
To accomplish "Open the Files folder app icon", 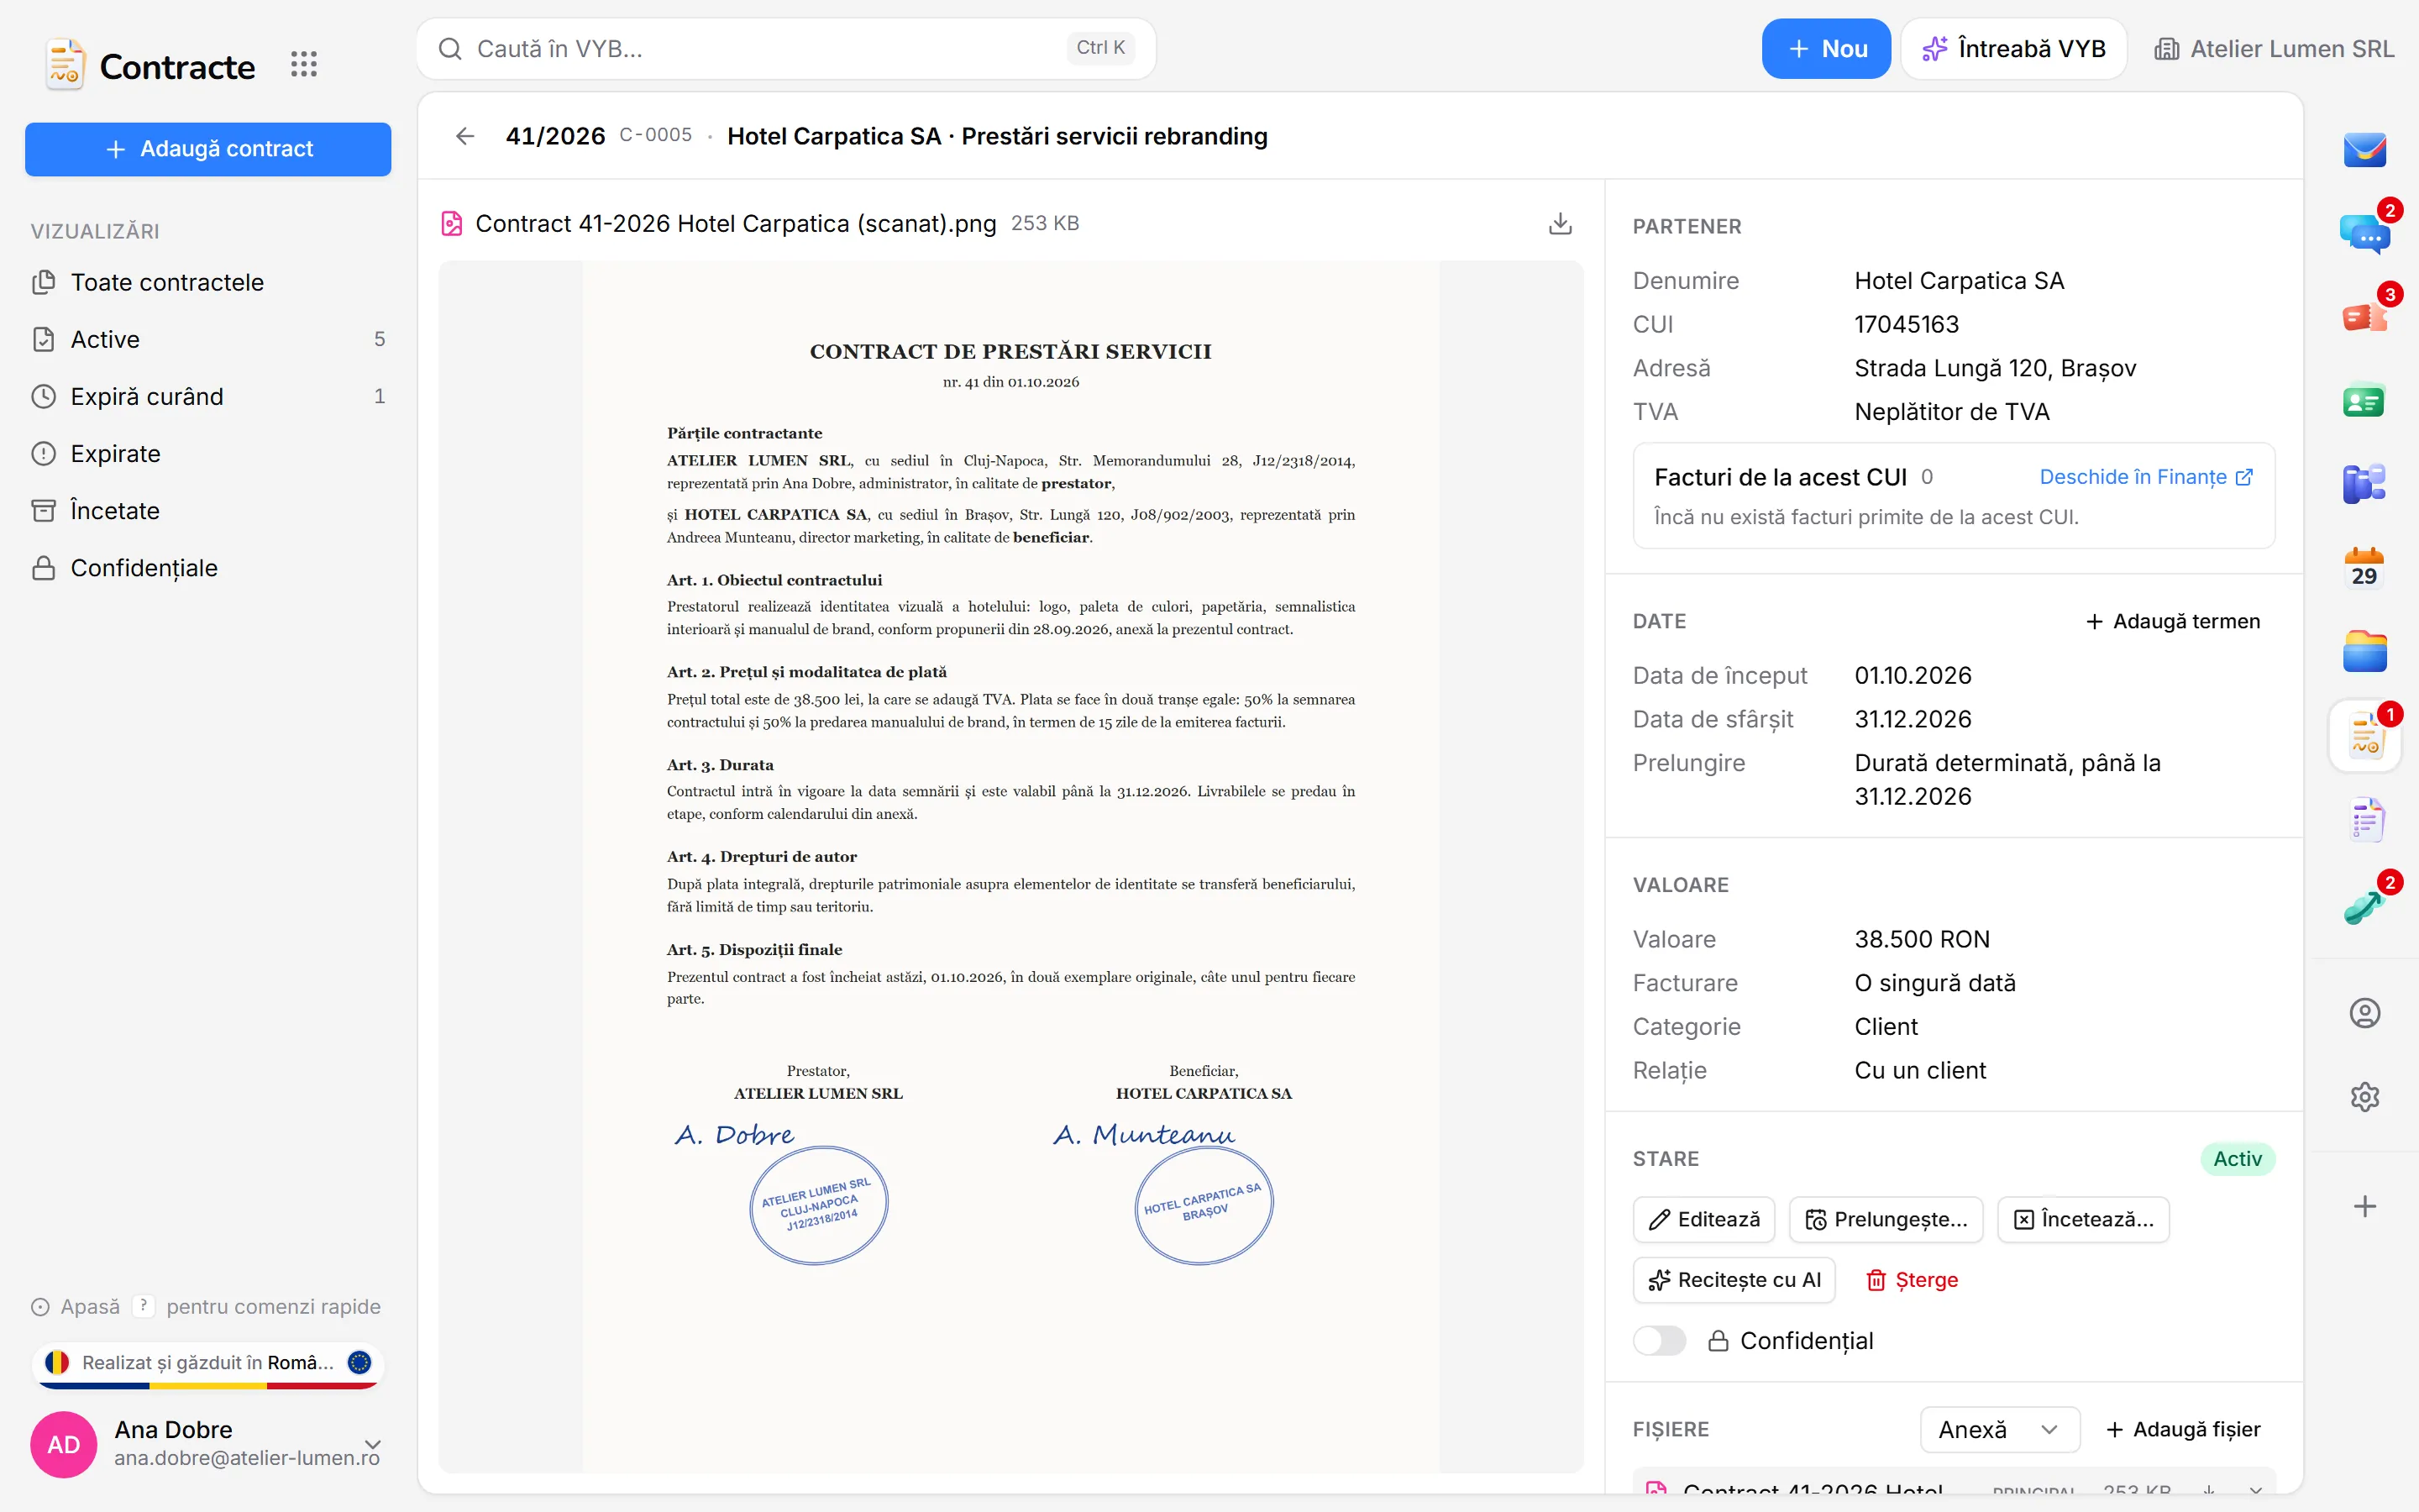I will [x=2364, y=652].
